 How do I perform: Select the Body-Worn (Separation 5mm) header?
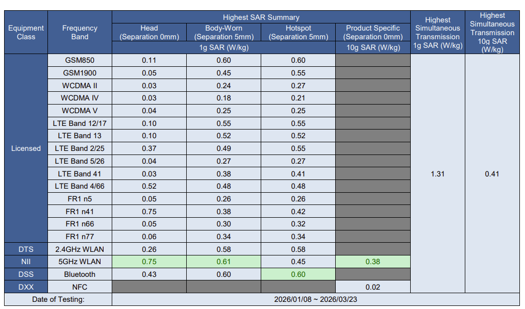[223, 32]
